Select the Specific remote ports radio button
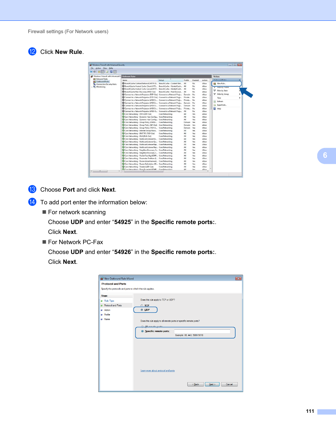Image resolution: width=336 pixels, height=435 pixels. [x=143, y=331]
